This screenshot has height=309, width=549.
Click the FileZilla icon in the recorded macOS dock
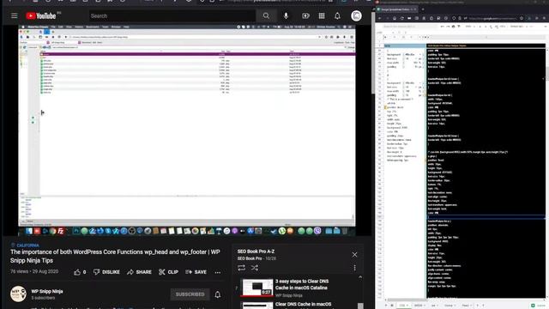[61, 231]
